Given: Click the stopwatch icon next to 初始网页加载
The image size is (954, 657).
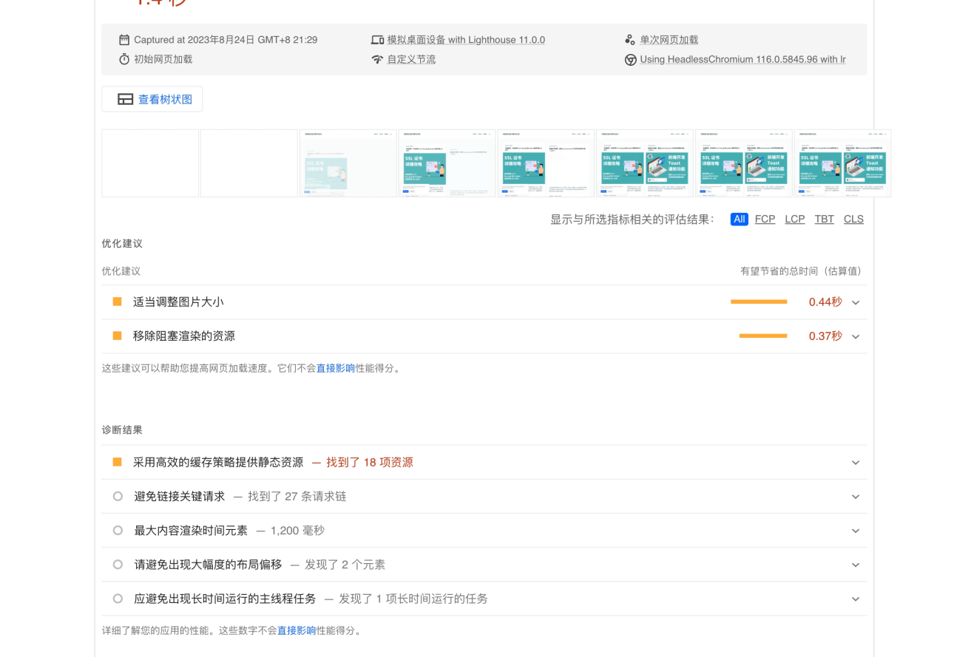Looking at the screenshot, I should click(x=124, y=59).
